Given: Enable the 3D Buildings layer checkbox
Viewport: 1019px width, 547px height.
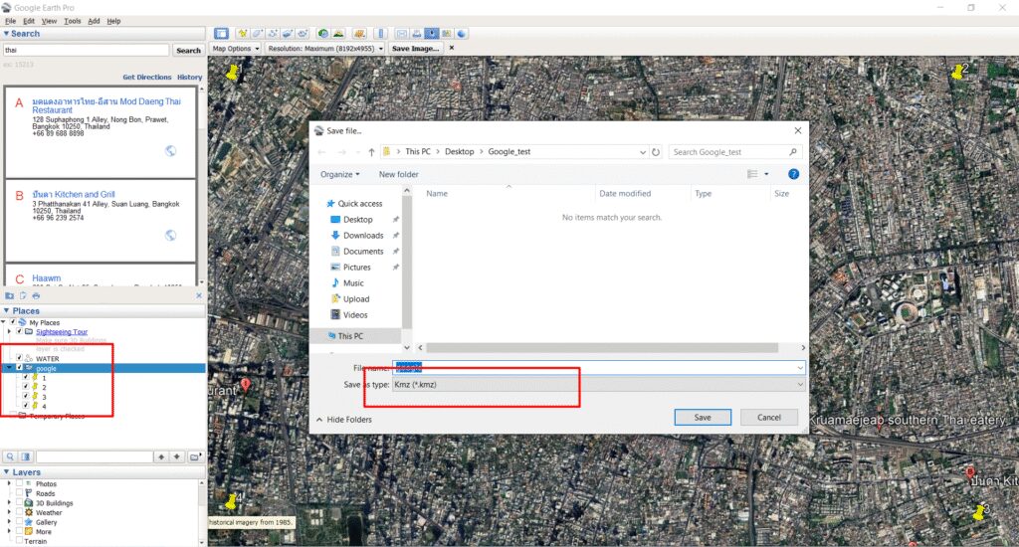Looking at the screenshot, I should pos(19,503).
